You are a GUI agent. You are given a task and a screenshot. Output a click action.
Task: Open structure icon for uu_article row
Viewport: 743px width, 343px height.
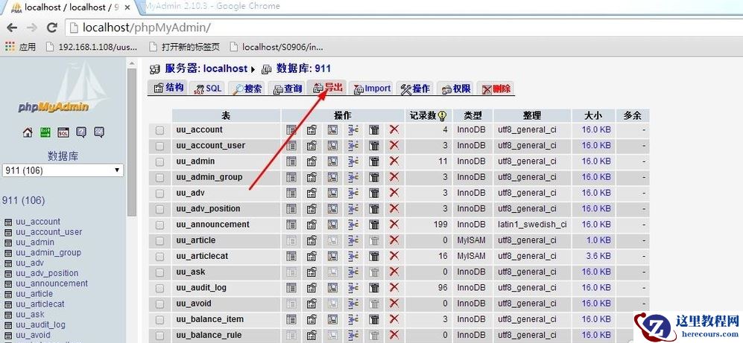click(x=312, y=240)
